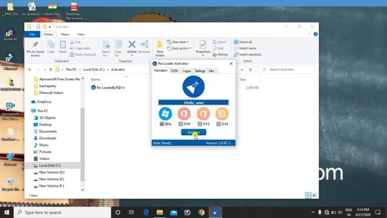Click Invert selection in ribbon
This screenshot has height=218, width=387.
coord(247,54)
